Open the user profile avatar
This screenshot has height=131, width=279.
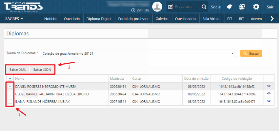[157, 7]
